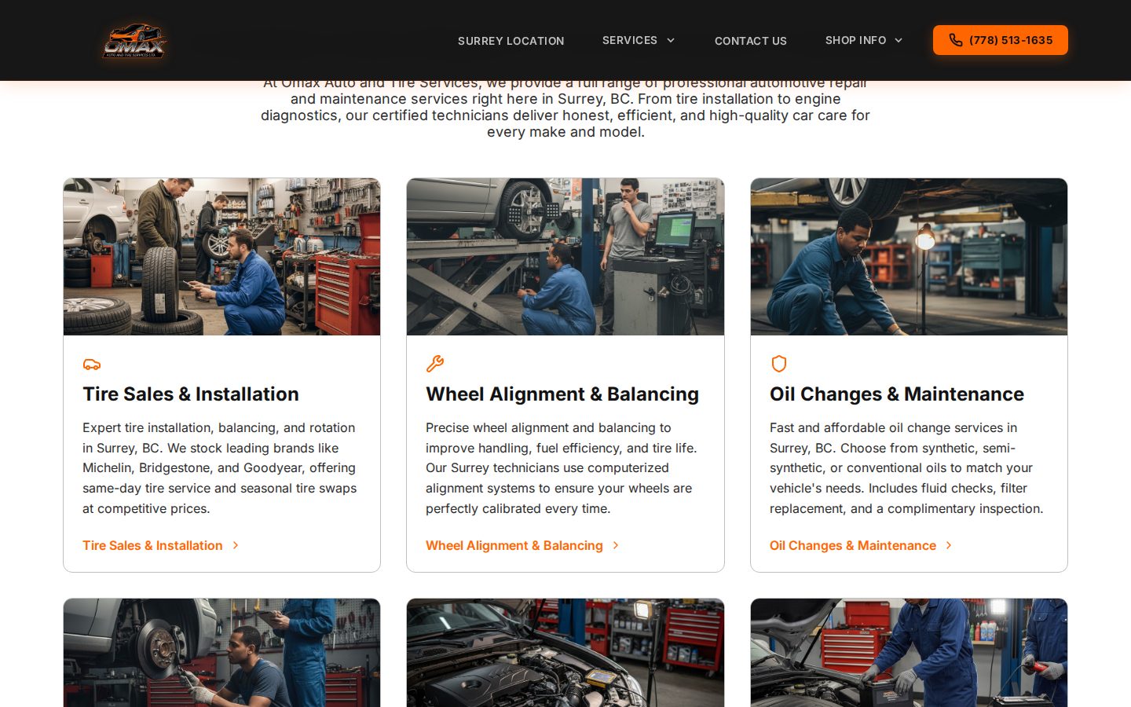The image size is (1131, 707).
Task: Click the 'Oil Changes & Maintenance' card heading
Action: point(897,394)
